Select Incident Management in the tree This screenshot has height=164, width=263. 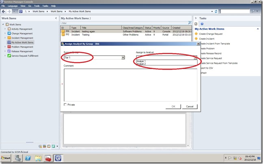[22, 38]
